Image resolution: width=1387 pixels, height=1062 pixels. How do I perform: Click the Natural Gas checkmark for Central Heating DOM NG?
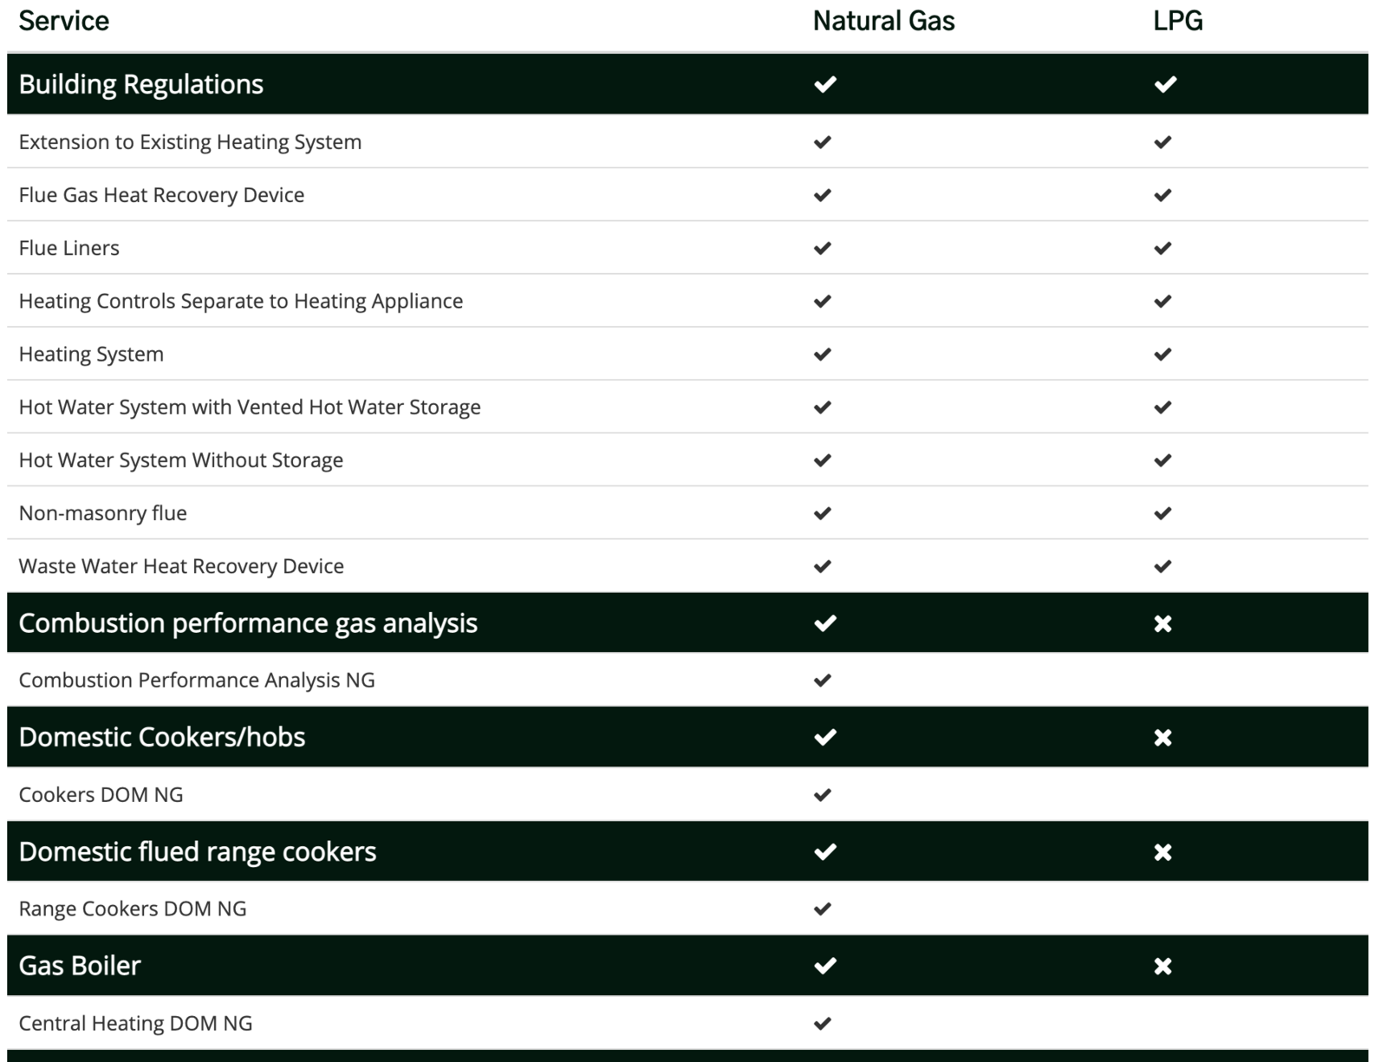823,1023
